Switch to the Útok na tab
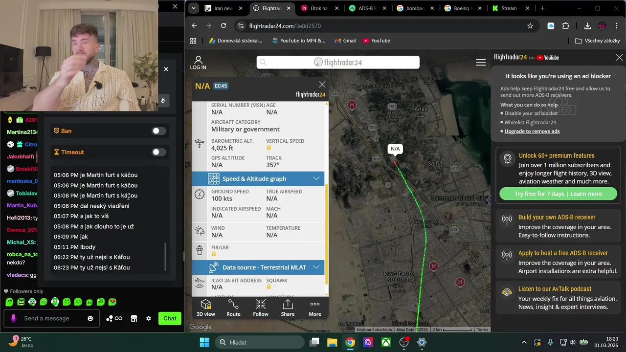Image resolution: width=626 pixels, height=352 pixels. [x=319, y=8]
